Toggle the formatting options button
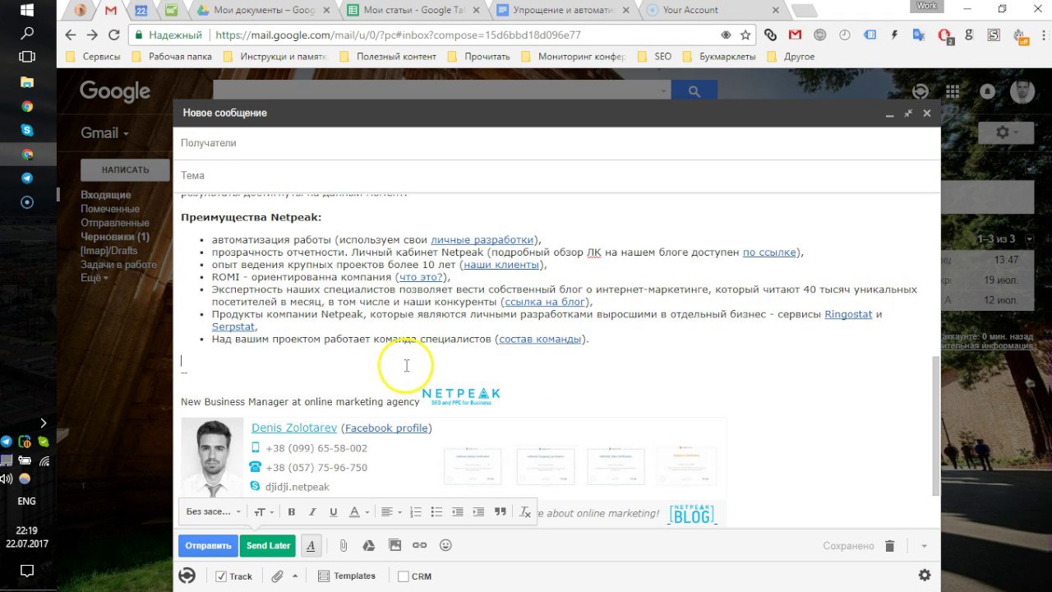 (x=311, y=545)
